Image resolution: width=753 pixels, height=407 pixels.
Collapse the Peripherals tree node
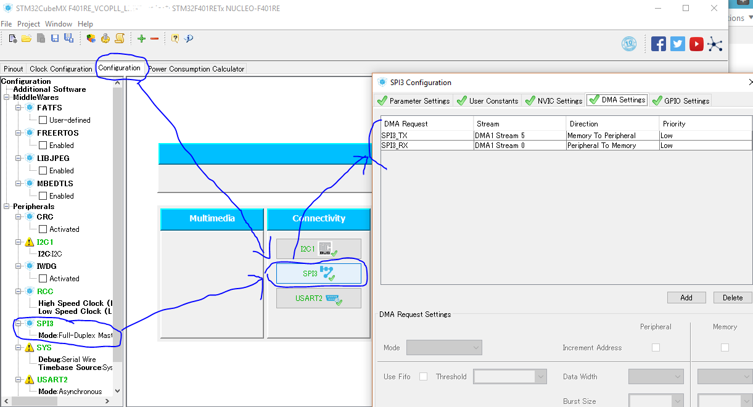pyautogui.click(x=7, y=207)
